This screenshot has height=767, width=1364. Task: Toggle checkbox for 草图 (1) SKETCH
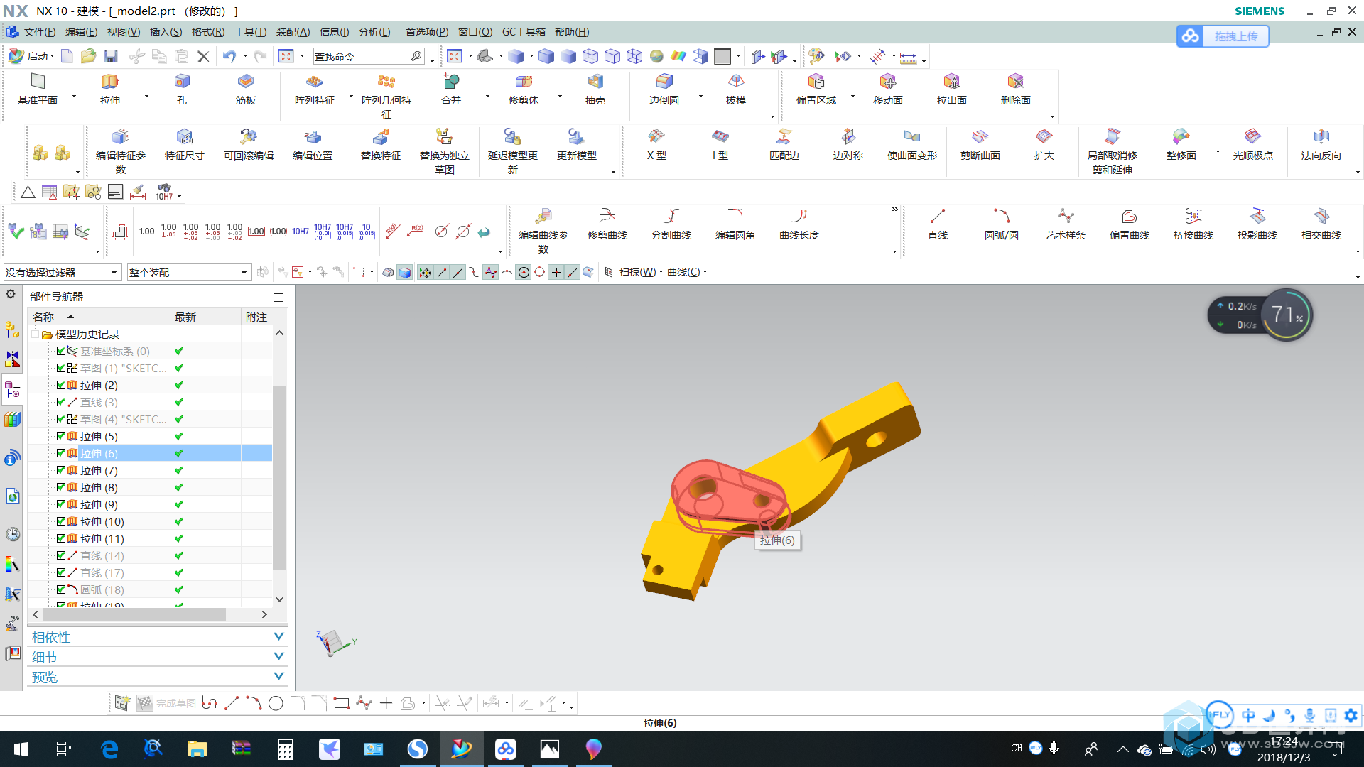(x=61, y=368)
